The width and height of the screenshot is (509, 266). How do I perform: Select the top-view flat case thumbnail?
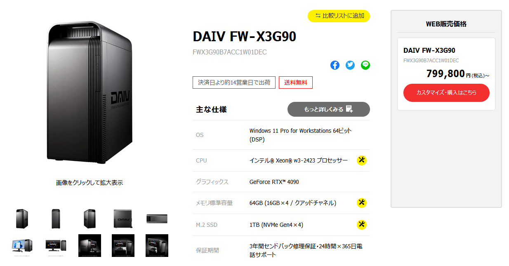click(x=157, y=219)
